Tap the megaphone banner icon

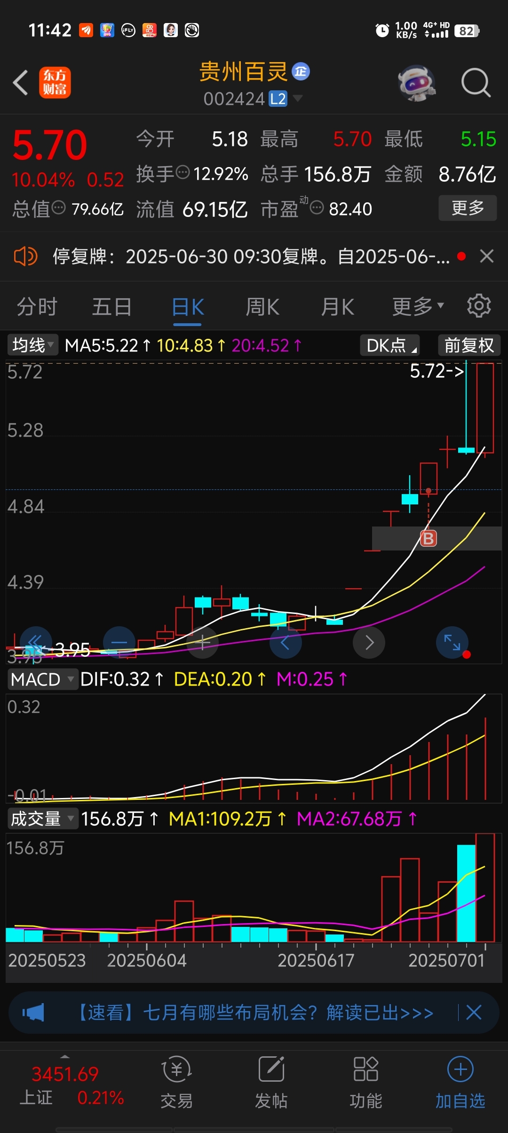coord(33,1012)
